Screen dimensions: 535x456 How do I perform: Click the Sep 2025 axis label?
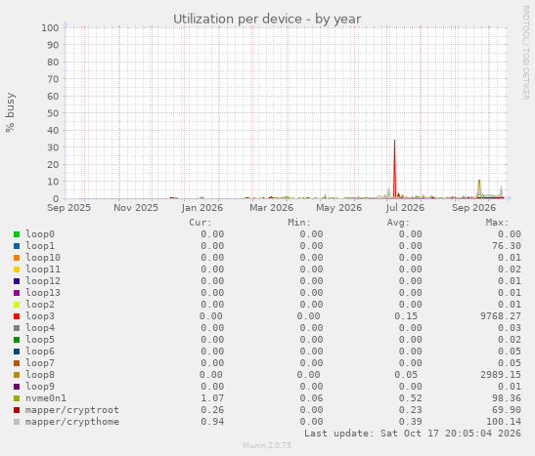click(68, 208)
